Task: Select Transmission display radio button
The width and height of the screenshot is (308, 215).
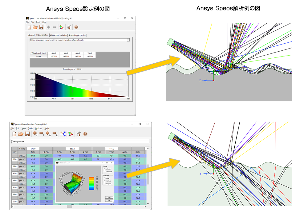Action: (104, 172)
